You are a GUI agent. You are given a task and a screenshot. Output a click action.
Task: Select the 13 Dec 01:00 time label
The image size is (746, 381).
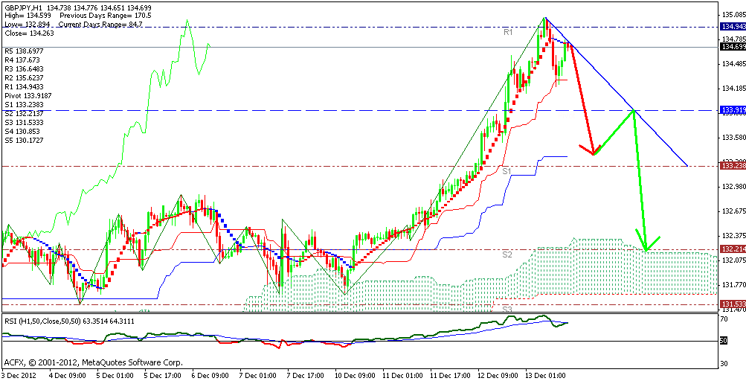(545, 375)
